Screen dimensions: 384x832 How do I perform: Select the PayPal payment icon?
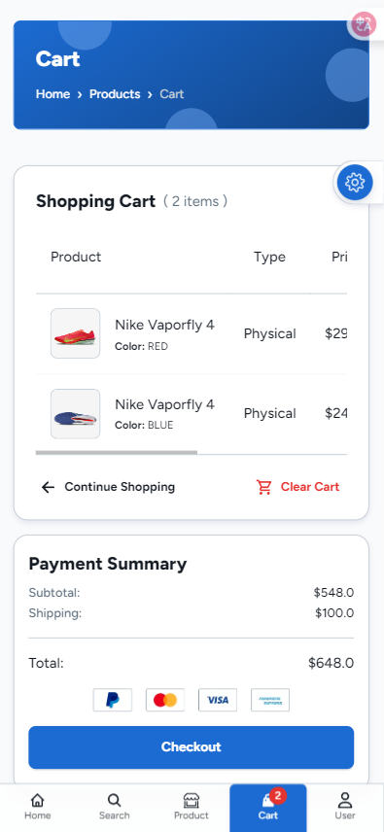113,700
